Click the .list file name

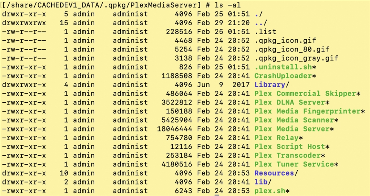tap(266, 32)
